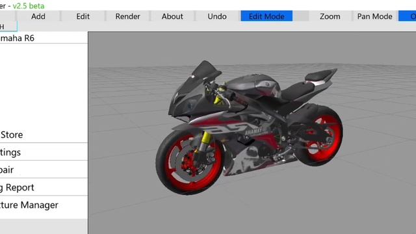The width and height of the screenshot is (416, 234).
Task: Toggle the Edit Mode button
Action: point(266,16)
